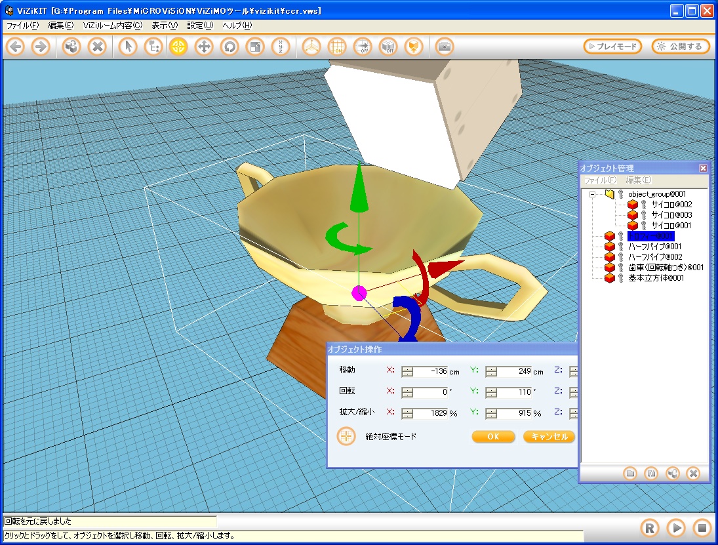Click the undo (left arrow) toolbar icon
This screenshot has width=718, height=545.
pos(16,47)
